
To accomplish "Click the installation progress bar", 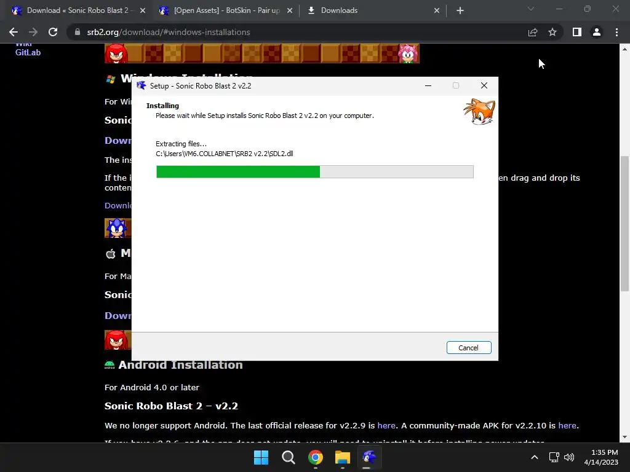I will (x=314, y=171).
